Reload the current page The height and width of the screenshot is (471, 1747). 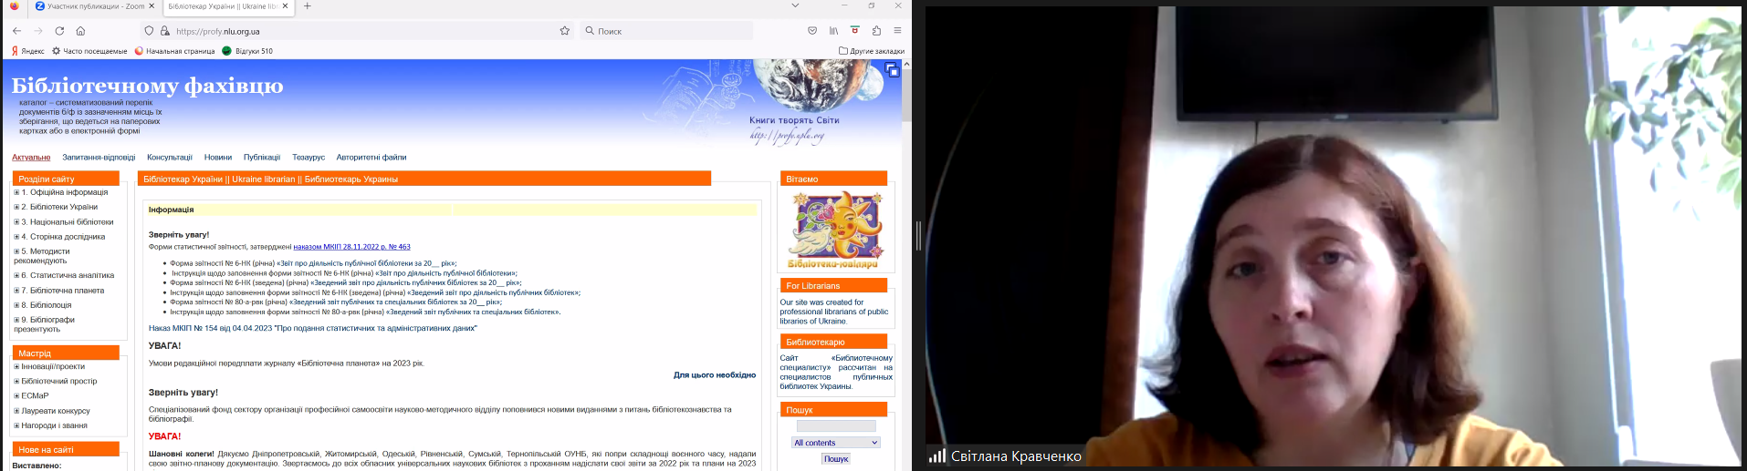click(59, 31)
